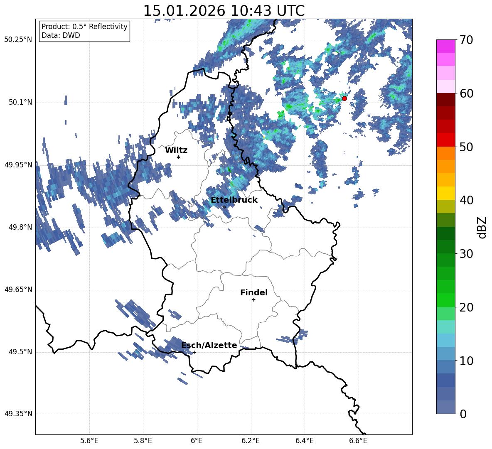Click the bottom slate-blue colorbar segment at 0
Screen dimensions: 492x449
446,407
